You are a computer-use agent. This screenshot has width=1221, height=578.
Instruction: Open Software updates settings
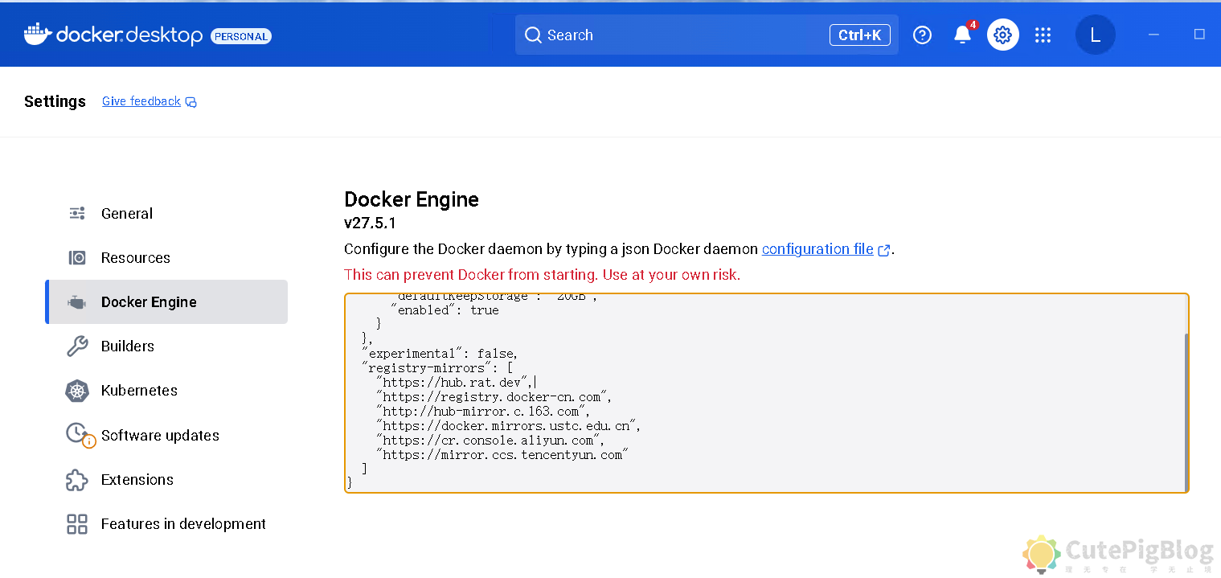coord(160,436)
